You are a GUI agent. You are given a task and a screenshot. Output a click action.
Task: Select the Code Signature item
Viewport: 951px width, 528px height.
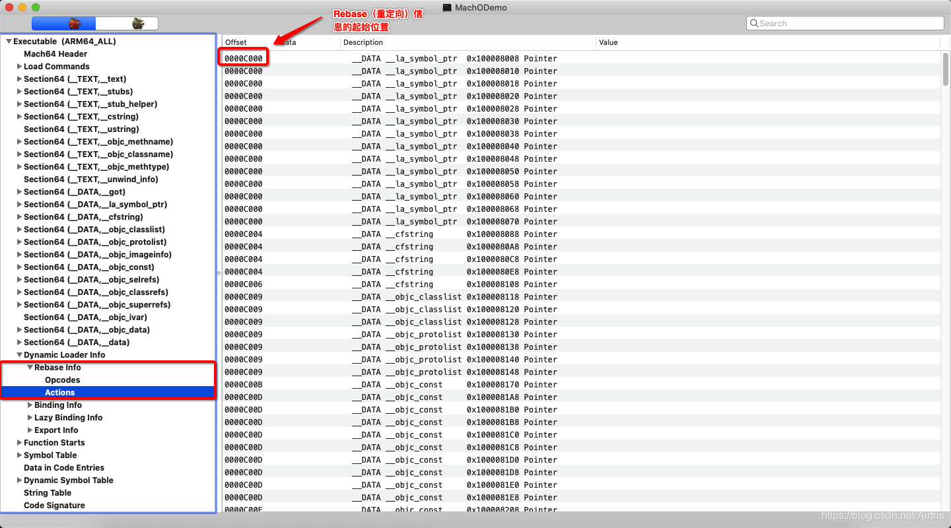[x=54, y=506]
